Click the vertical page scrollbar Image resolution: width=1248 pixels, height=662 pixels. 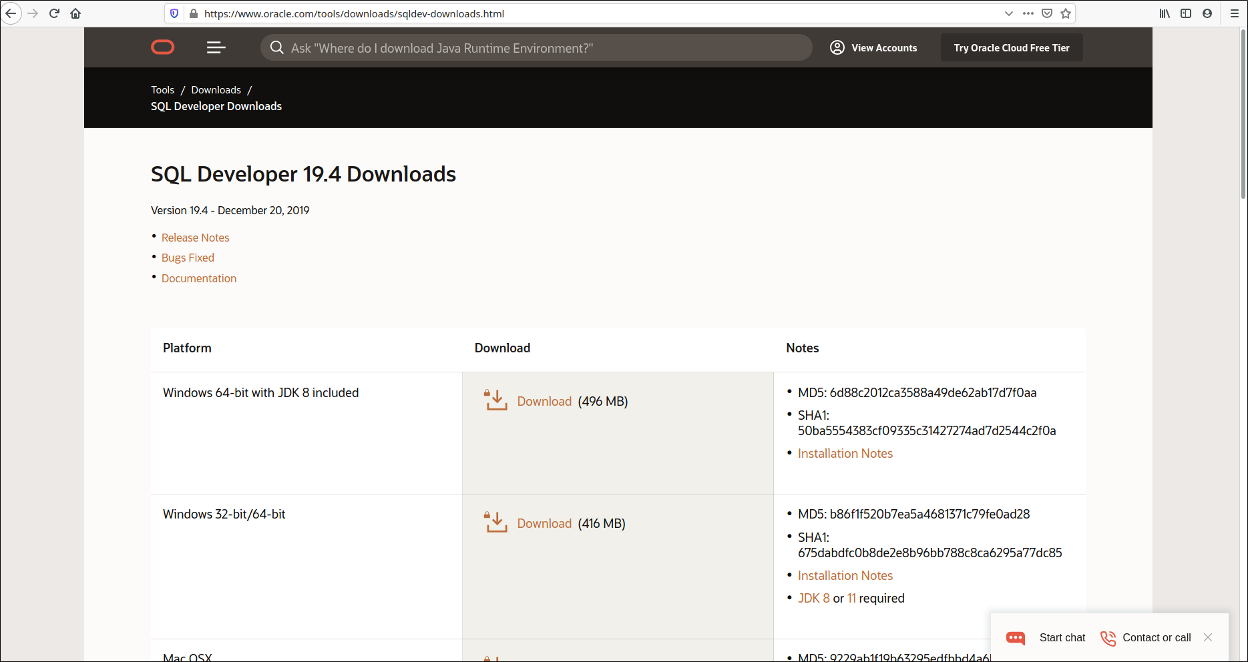pos(1243,113)
